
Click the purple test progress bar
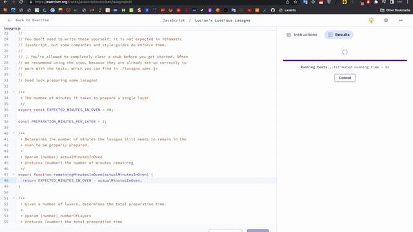pyautogui.click(x=345, y=60)
